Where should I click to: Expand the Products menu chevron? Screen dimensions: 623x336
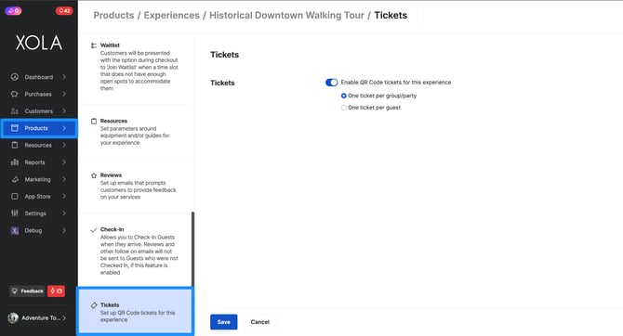[x=64, y=128]
